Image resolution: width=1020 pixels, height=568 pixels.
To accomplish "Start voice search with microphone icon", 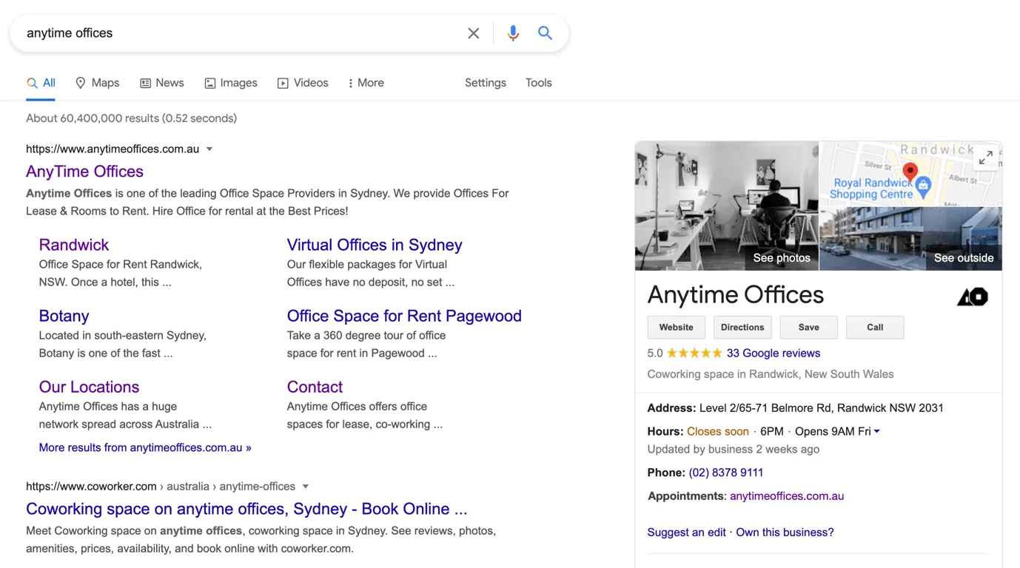I will pyautogui.click(x=513, y=33).
